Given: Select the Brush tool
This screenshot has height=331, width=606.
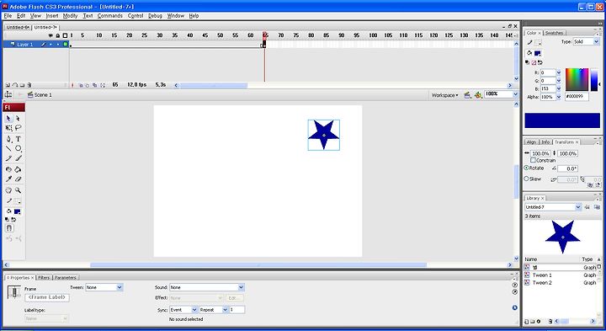Looking at the screenshot, I should click(18, 158).
